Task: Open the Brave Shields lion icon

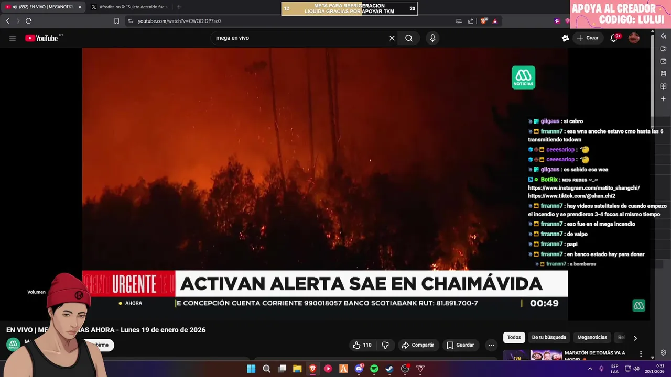Action: click(483, 21)
